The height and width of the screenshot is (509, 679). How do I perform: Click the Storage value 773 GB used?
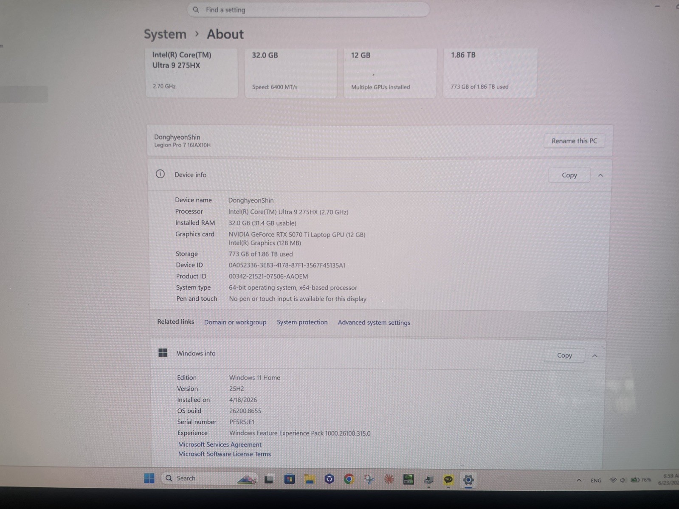tap(261, 254)
